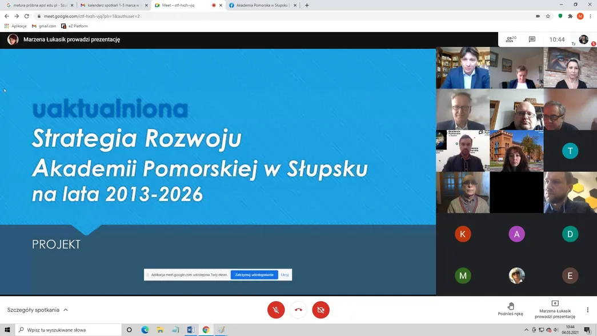Select participant tile with letter T

coord(570,151)
